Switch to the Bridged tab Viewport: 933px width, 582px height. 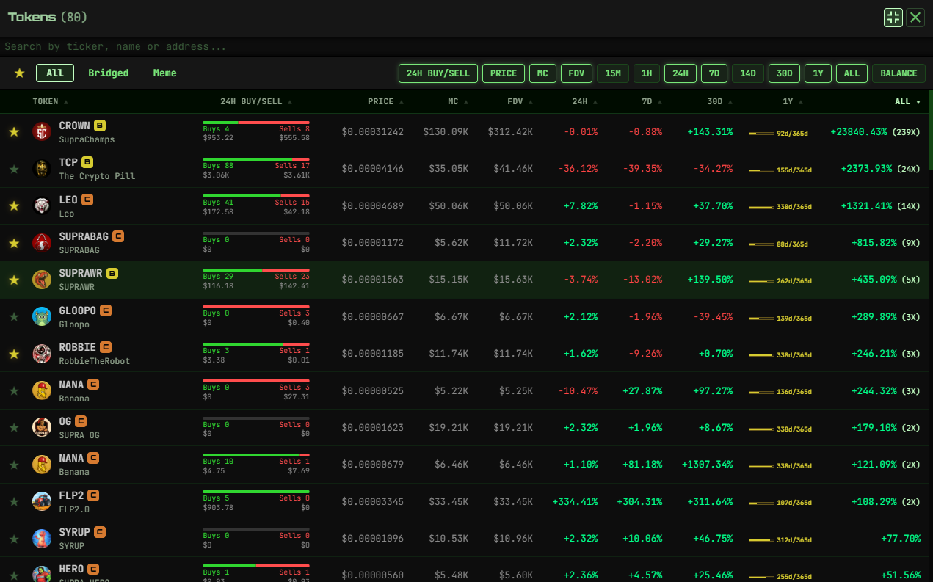pos(108,73)
